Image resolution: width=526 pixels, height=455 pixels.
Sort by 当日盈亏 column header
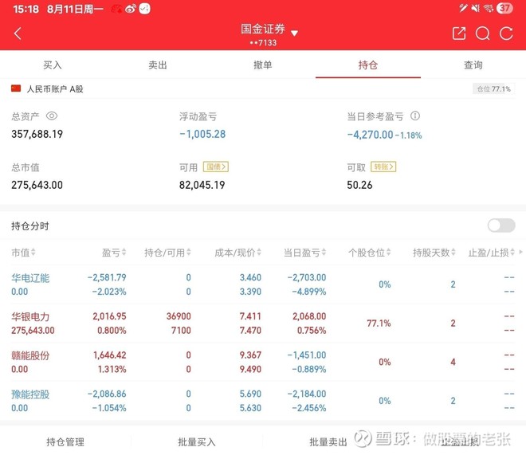(x=305, y=253)
